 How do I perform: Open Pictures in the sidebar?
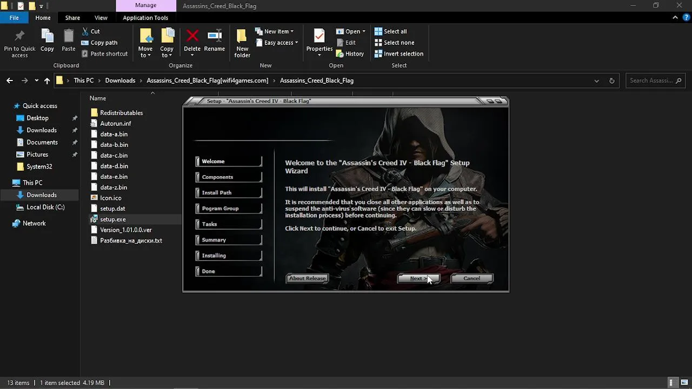tap(37, 155)
